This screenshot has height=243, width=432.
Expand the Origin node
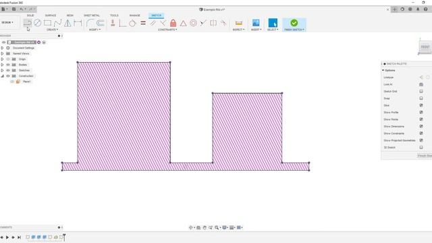[x=2, y=59]
